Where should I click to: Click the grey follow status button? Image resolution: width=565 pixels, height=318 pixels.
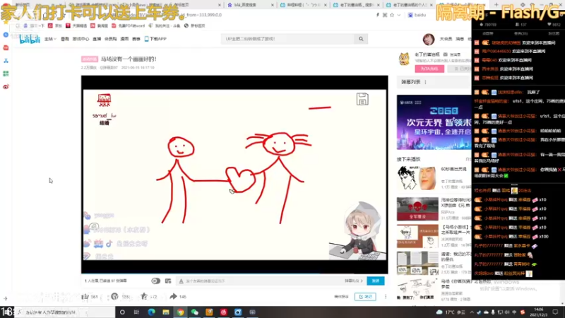click(460, 69)
